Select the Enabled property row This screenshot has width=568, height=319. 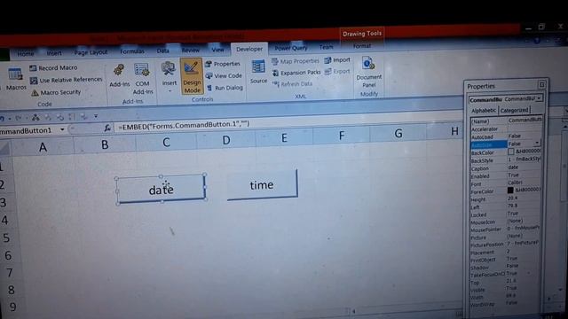(x=506, y=175)
